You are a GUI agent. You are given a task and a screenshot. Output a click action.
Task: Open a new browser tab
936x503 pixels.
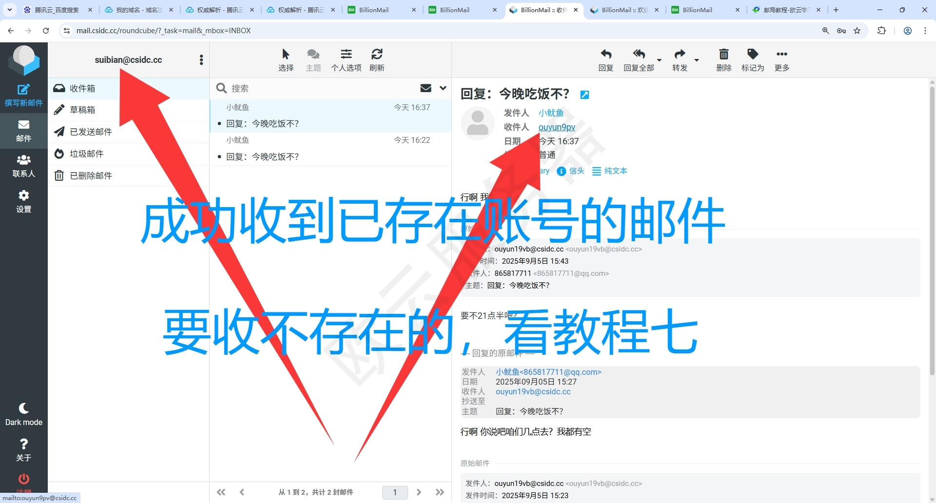[x=836, y=10]
